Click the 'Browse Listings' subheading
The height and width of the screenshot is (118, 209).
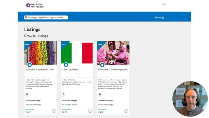36,36
